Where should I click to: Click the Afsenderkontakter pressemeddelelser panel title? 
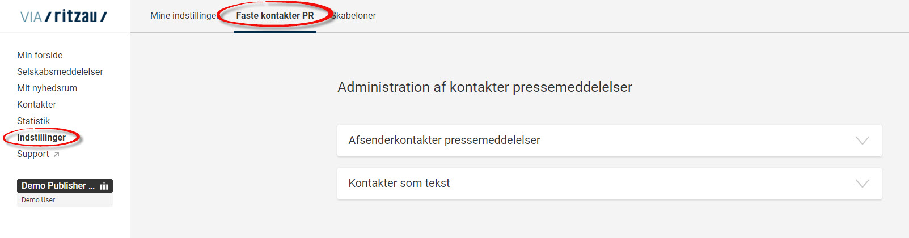pos(444,141)
